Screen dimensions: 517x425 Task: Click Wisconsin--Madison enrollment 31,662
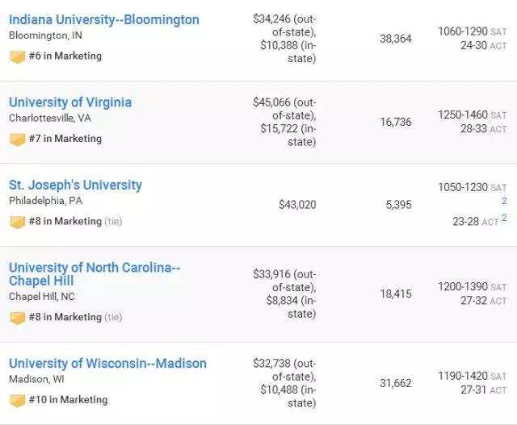(395, 383)
